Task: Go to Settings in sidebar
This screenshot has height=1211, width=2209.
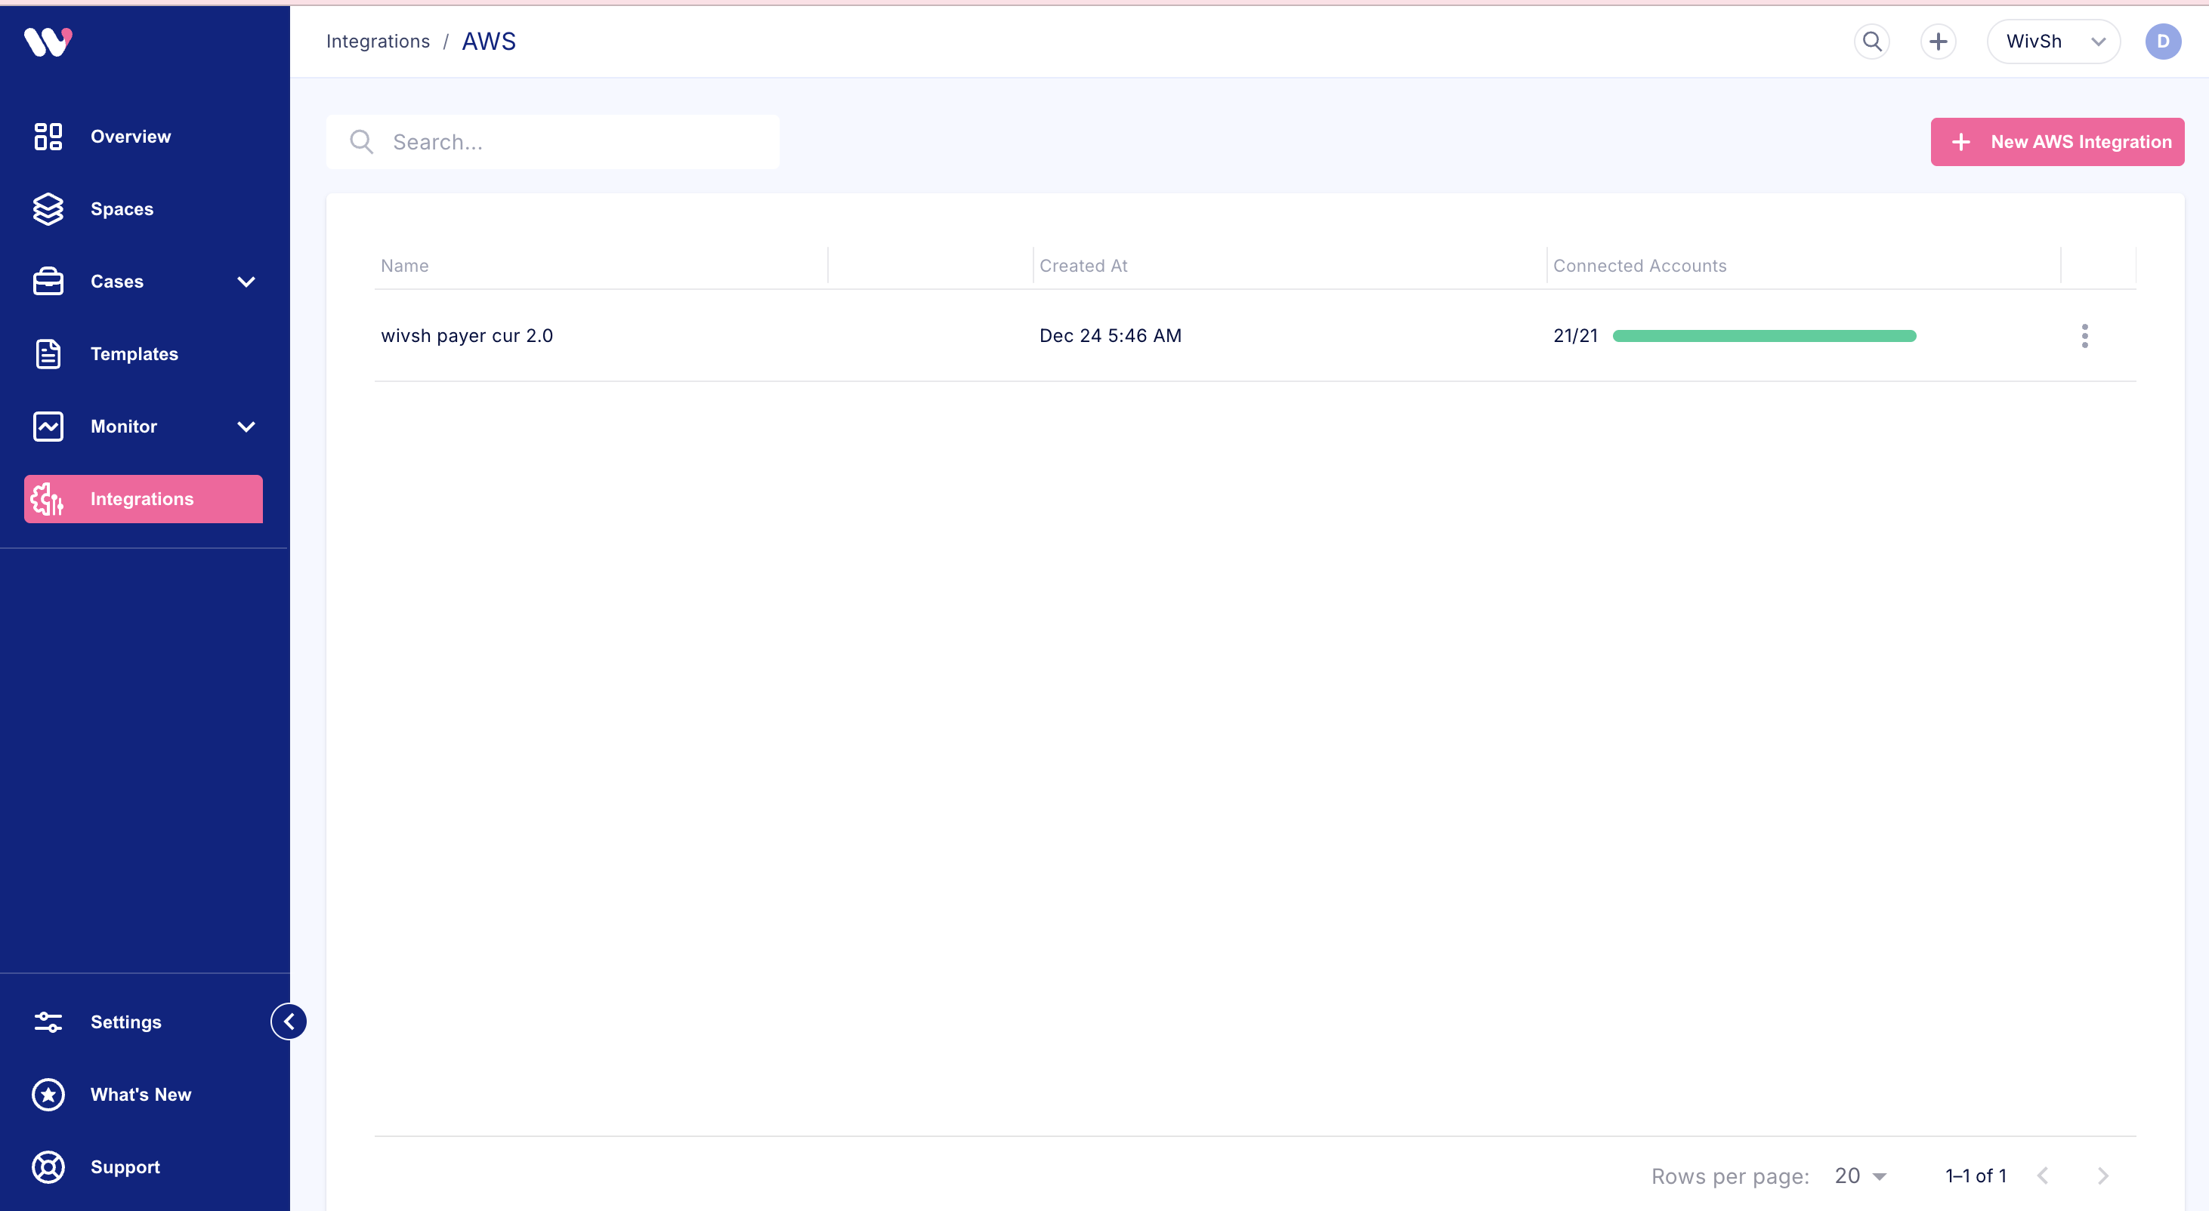Action: coord(125,1021)
